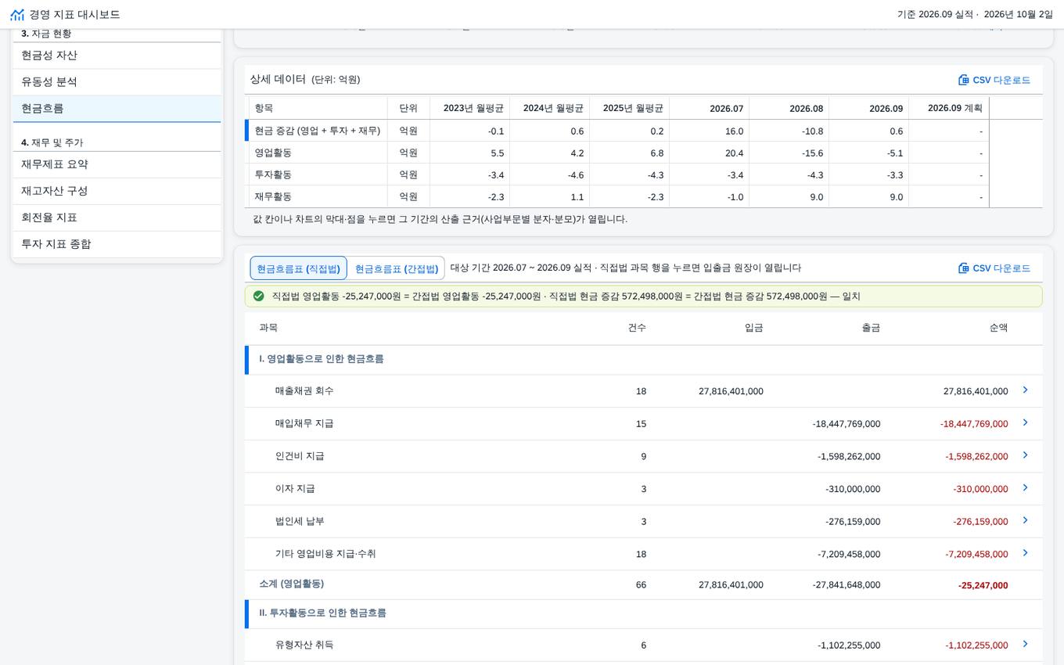
Task: Navigate to 회전율 지표
Action: (117, 218)
